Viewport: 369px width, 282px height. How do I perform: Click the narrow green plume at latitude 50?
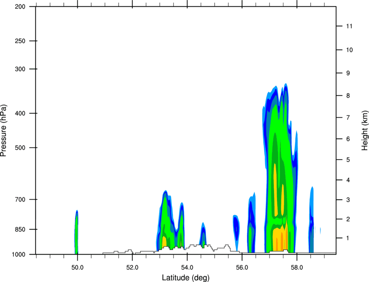(76, 233)
